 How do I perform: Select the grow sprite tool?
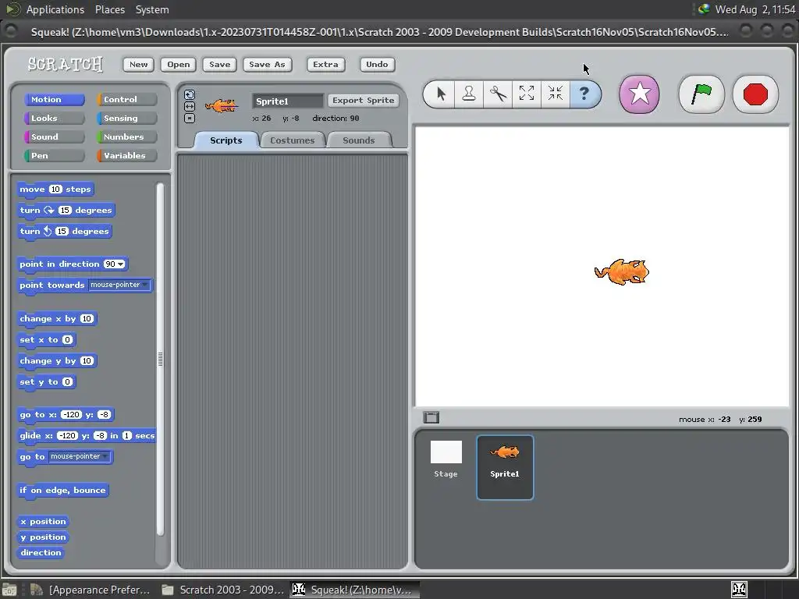pos(527,94)
